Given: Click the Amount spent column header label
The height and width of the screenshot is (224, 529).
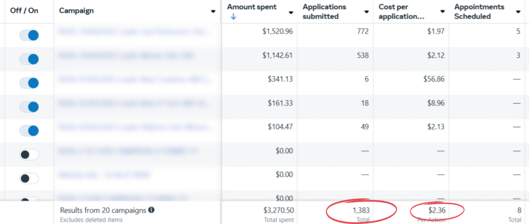Looking at the screenshot, I should click(x=252, y=7).
